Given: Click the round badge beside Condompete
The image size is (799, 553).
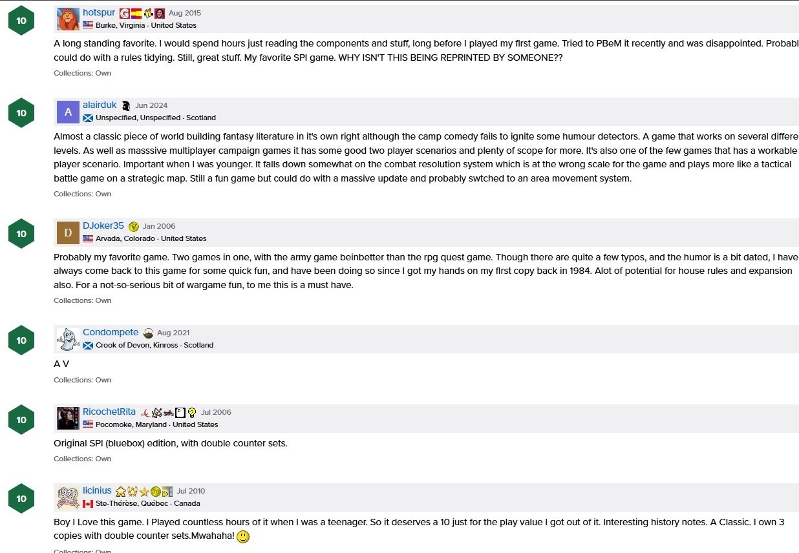Looking at the screenshot, I should [148, 333].
